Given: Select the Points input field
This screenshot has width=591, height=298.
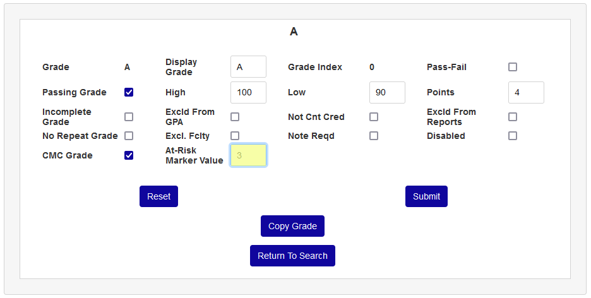Looking at the screenshot, I should pyautogui.click(x=526, y=92).
